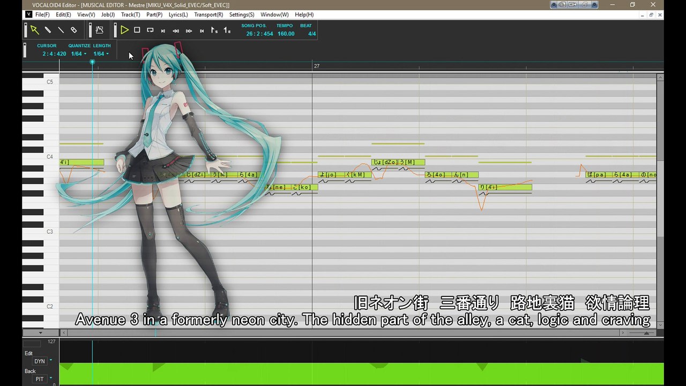Screen dimensions: 686x386
Task: Stop playback with the square Stop button
Action: click(x=137, y=30)
